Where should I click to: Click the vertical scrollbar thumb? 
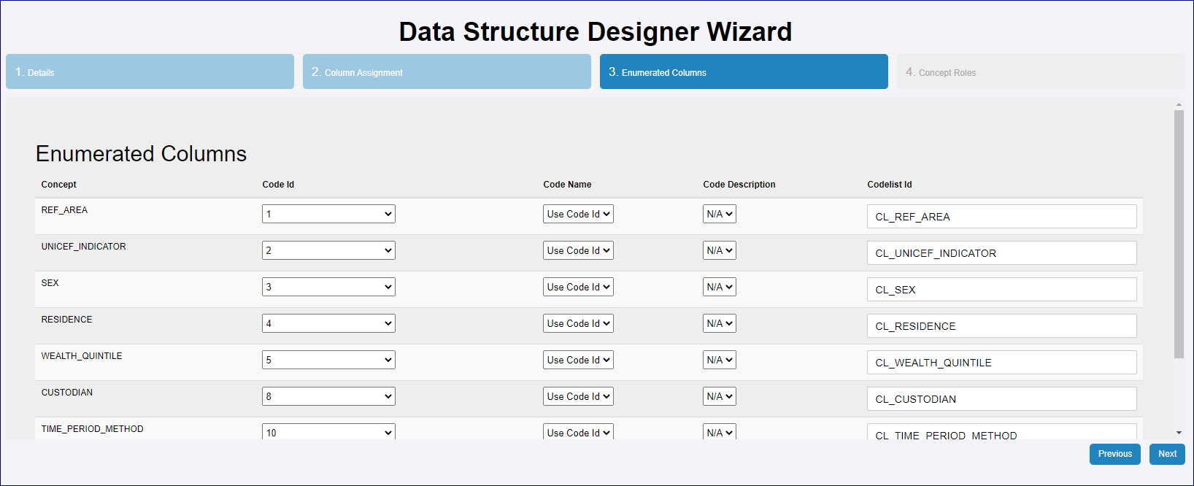click(x=1179, y=234)
